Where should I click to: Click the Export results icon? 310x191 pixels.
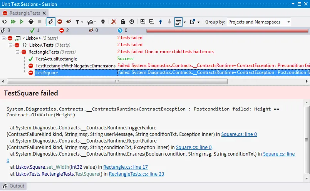pyautogui.click(x=193, y=22)
